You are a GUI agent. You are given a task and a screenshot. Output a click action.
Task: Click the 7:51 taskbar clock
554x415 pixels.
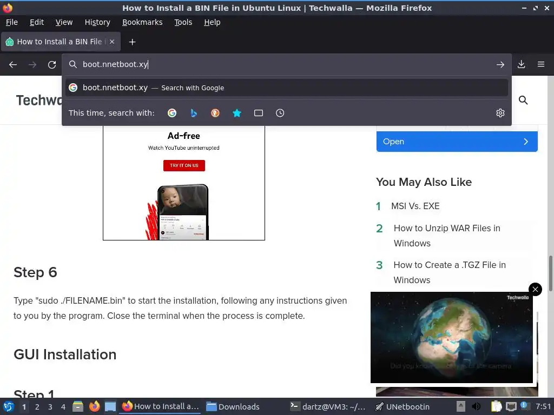click(543, 406)
